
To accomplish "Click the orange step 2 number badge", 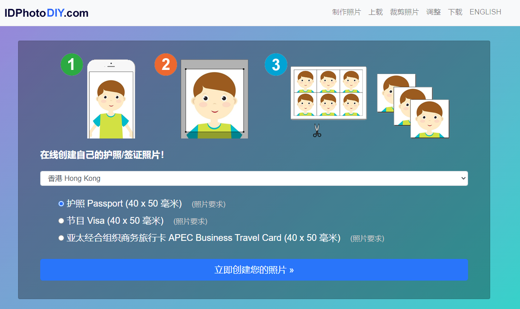I will pyautogui.click(x=166, y=65).
